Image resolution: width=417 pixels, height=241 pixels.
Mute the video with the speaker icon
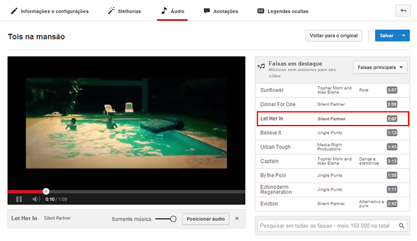coord(36,199)
